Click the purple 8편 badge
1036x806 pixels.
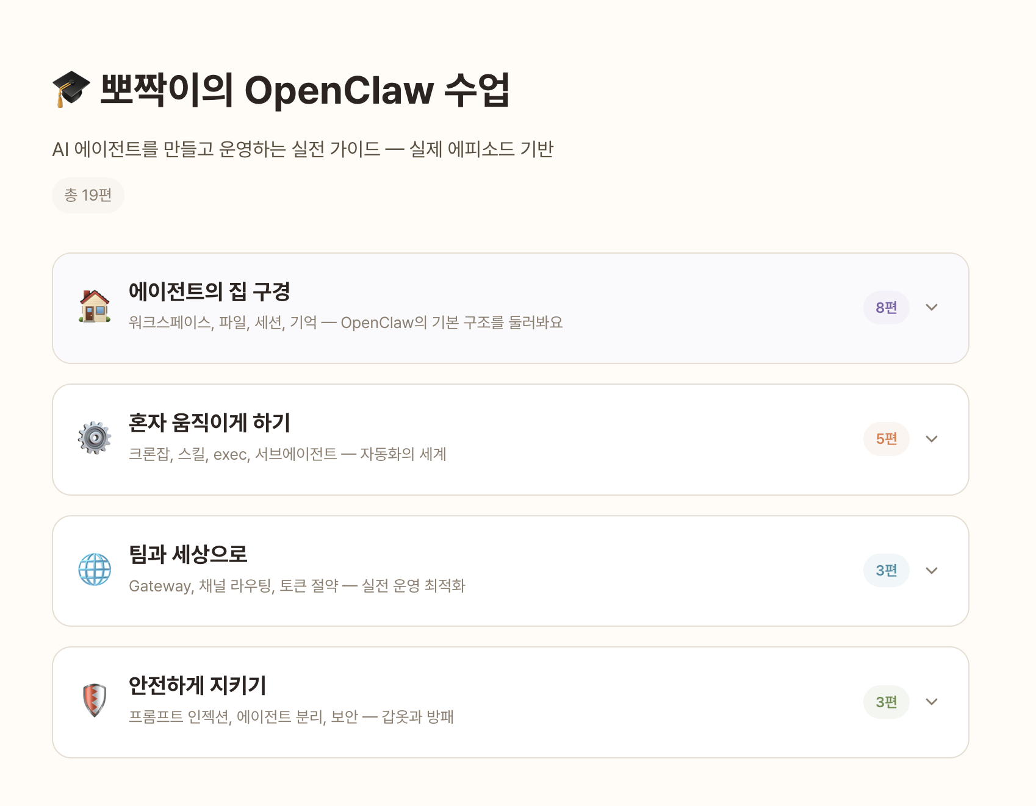[x=885, y=308]
